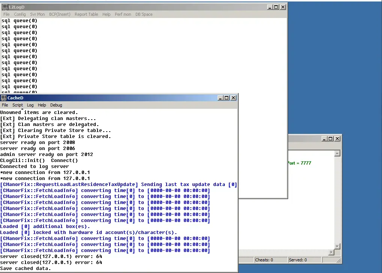Maximize the CacheD window
This screenshot has height=273, width=382.
pyautogui.click(x=227, y=97)
